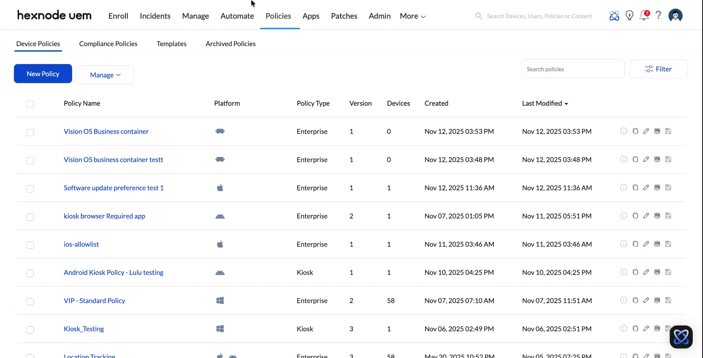Select the Android Kiosk Policy - Lulu testing checkbox
The image size is (703, 358).
click(x=30, y=273)
